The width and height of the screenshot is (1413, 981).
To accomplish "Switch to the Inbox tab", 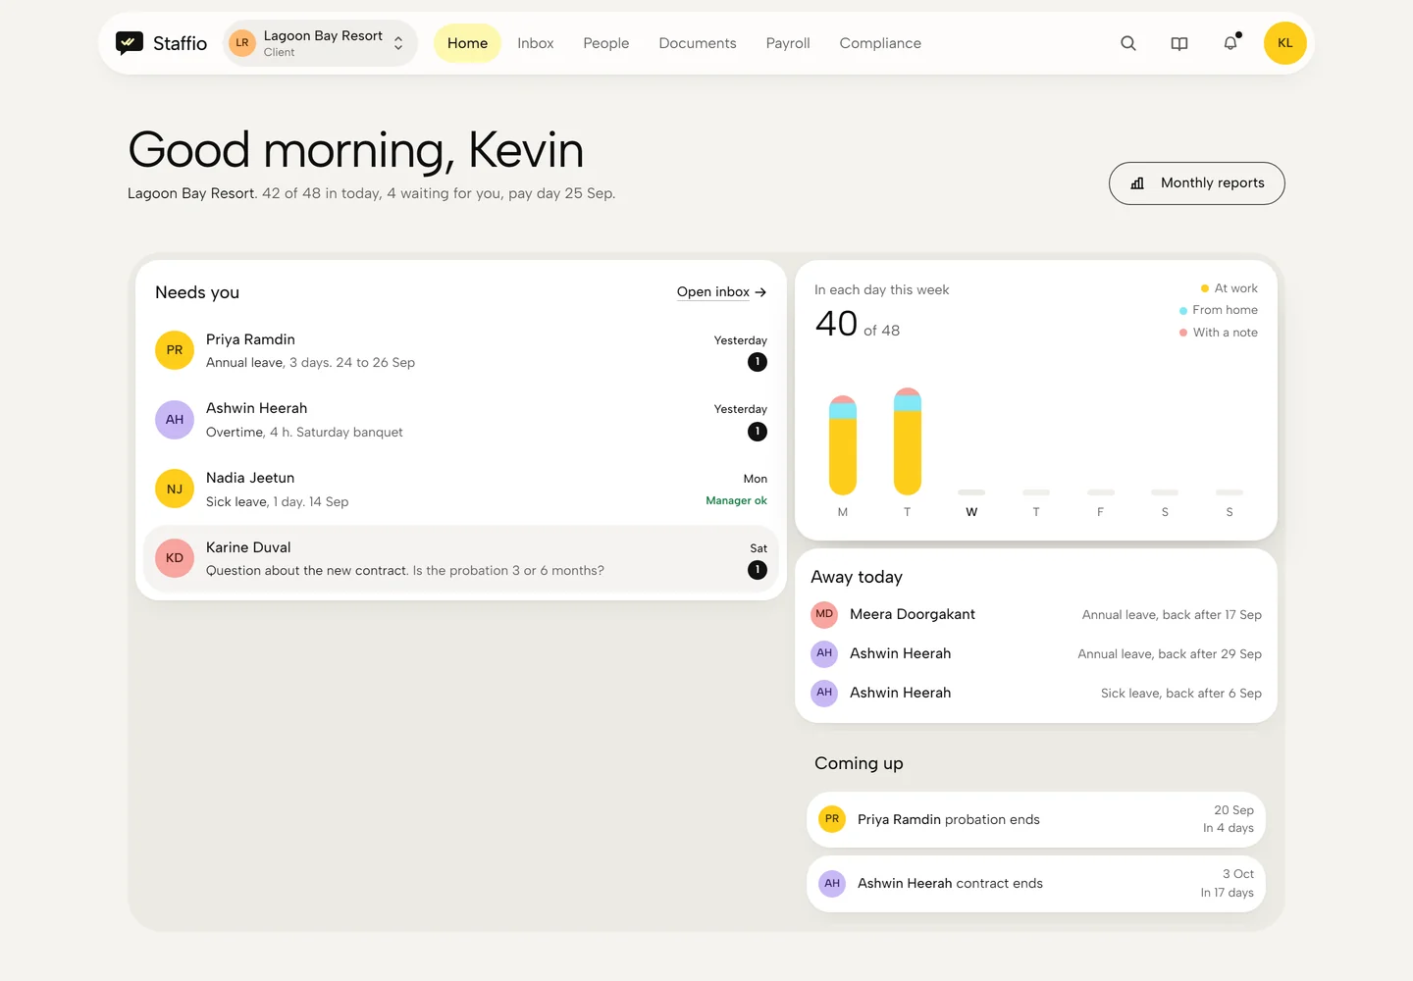I will coord(536,43).
